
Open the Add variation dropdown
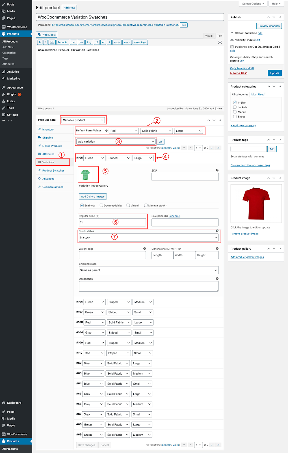[x=116, y=142]
